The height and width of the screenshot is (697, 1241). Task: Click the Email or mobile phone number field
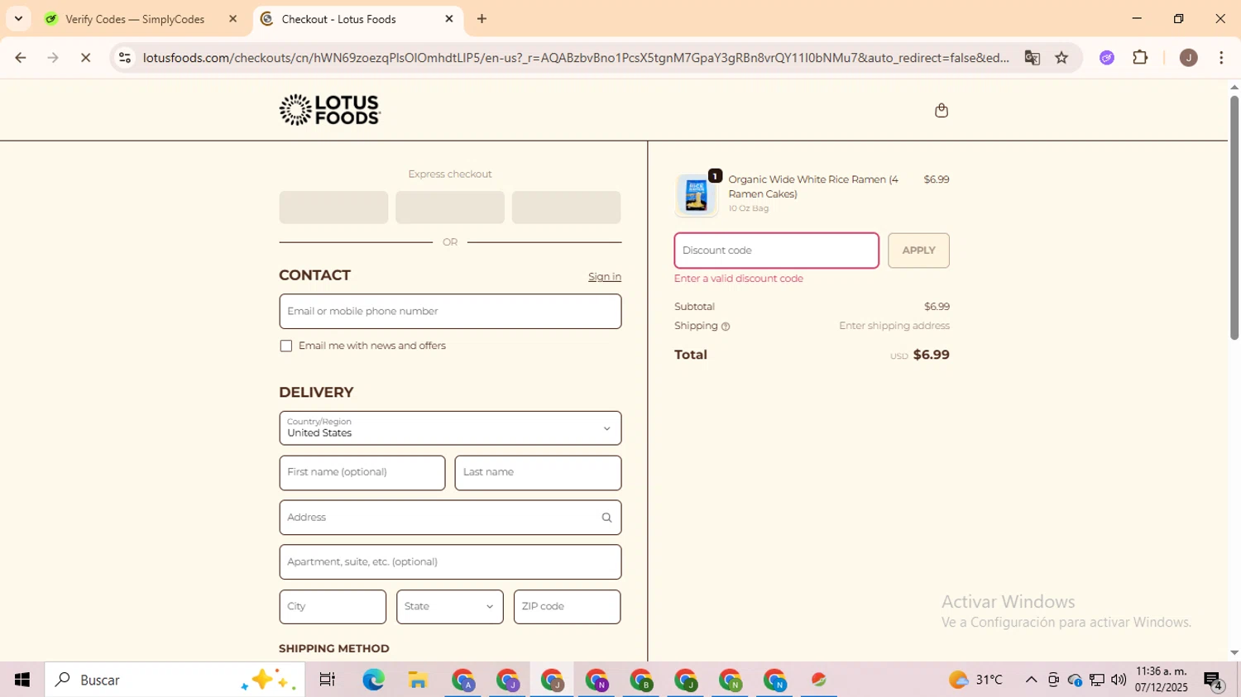click(450, 312)
